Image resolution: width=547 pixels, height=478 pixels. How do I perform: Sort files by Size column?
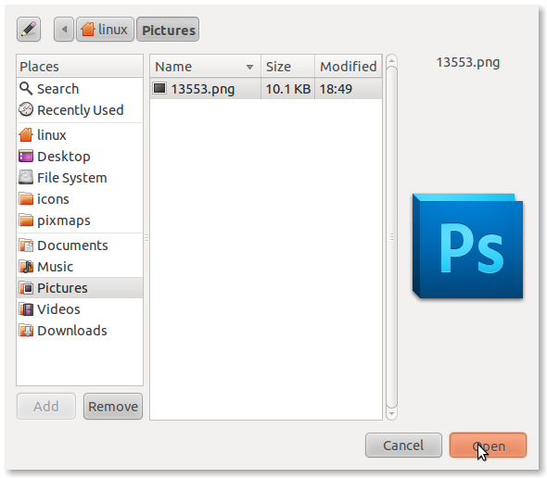287,67
